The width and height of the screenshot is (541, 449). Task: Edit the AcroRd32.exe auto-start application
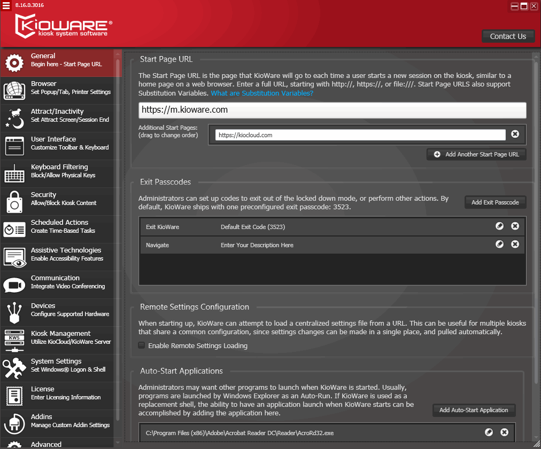pos(489,432)
